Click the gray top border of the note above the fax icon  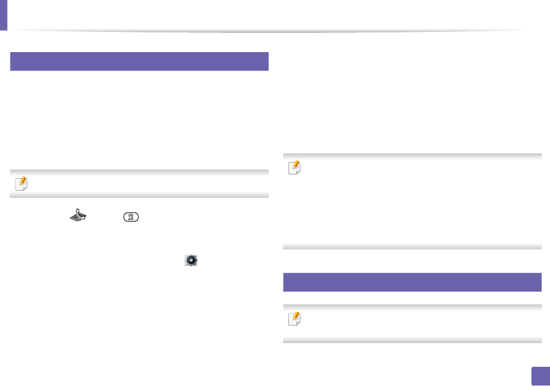click(x=140, y=172)
